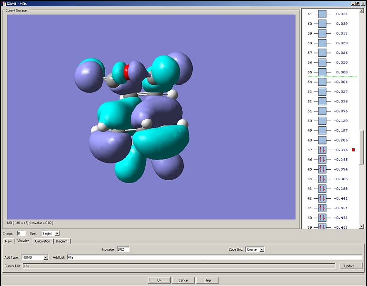Image resolution: width=367 pixels, height=286 pixels.
Task: Click the restore window button
Action: pos(357,3)
